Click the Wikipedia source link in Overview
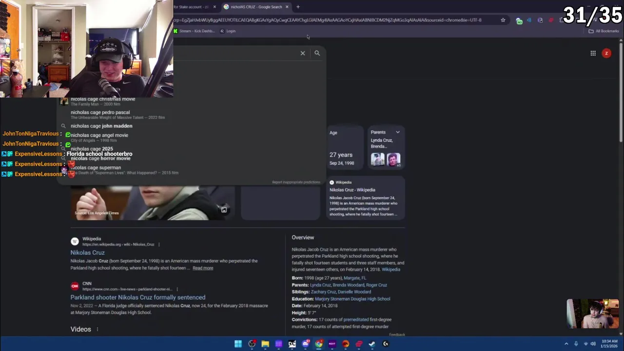The image size is (624, 351). point(391,270)
